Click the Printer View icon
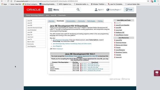Viewport: 160px width, 90px height. (x=122, y=79)
